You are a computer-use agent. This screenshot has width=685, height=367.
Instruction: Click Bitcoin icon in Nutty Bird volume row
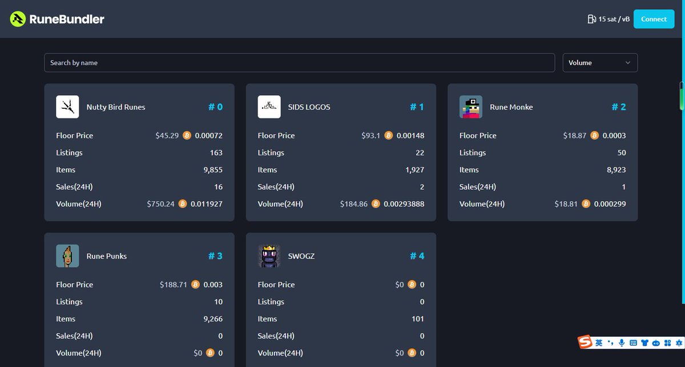[x=183, y=203]
